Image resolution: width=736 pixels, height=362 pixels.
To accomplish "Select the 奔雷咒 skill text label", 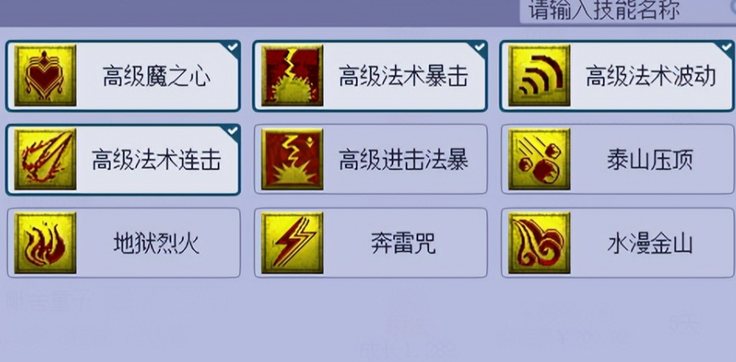I will [x=403, y=244].
